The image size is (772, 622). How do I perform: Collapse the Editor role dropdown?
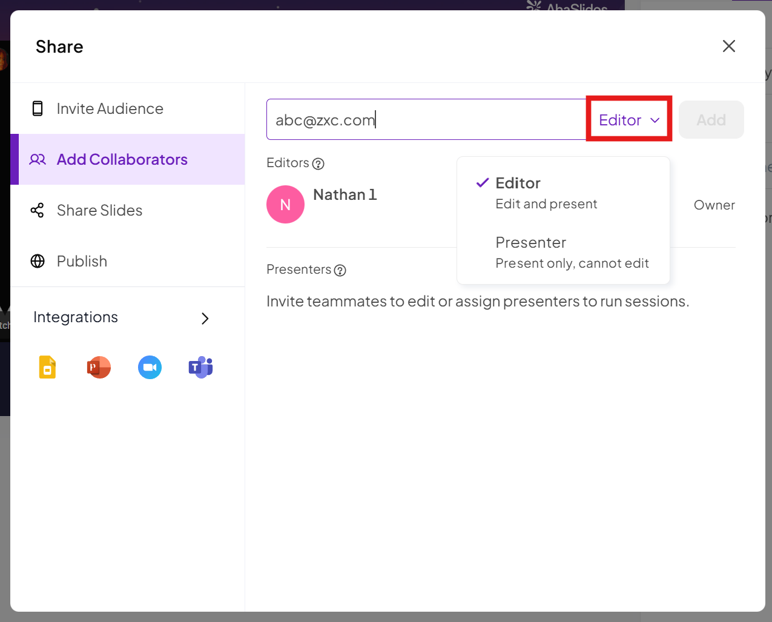(x=629, y=120)
